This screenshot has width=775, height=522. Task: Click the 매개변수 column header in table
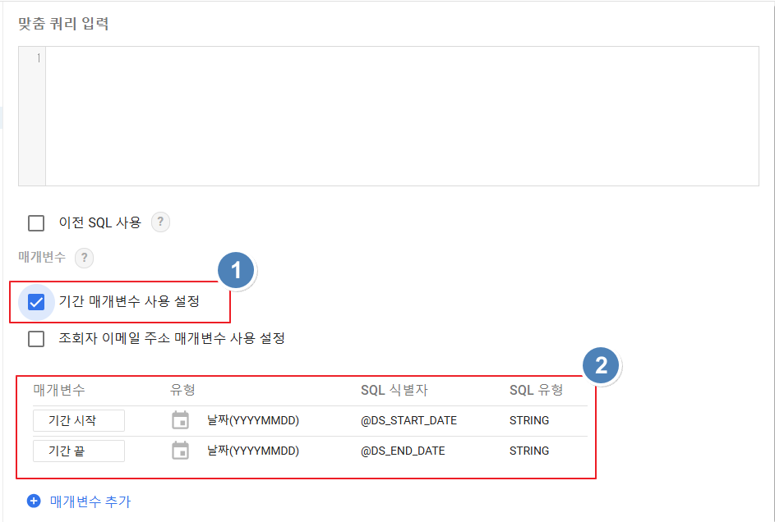(x=59, y=390)
